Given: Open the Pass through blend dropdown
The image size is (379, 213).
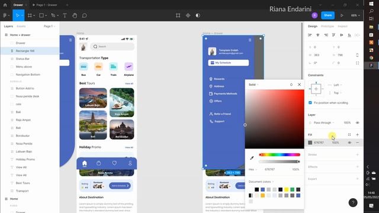Looking at the screenshot, I should (x=324, y=122).
